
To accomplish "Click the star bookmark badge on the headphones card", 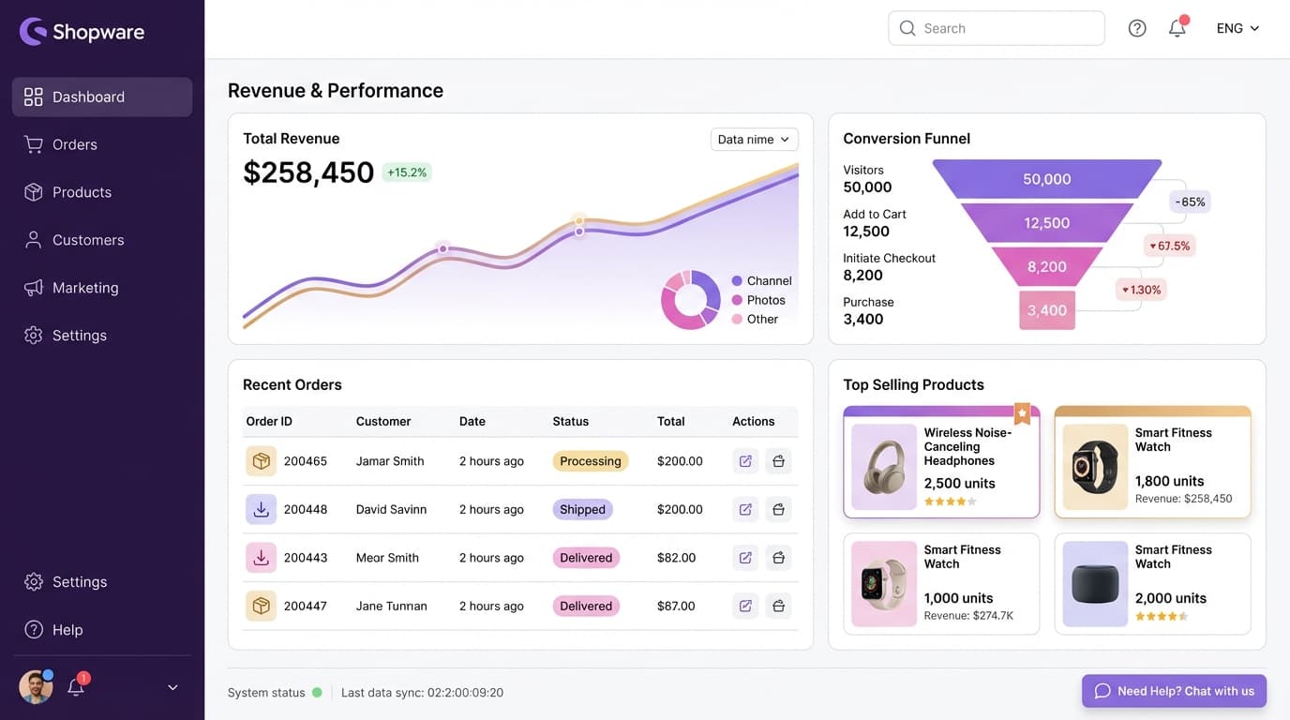I will 1022,413.
